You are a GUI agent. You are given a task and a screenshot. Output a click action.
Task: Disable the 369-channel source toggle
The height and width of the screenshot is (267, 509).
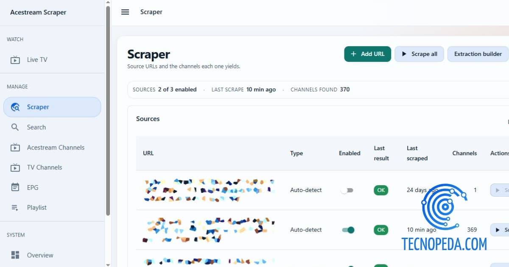[348, 230]
